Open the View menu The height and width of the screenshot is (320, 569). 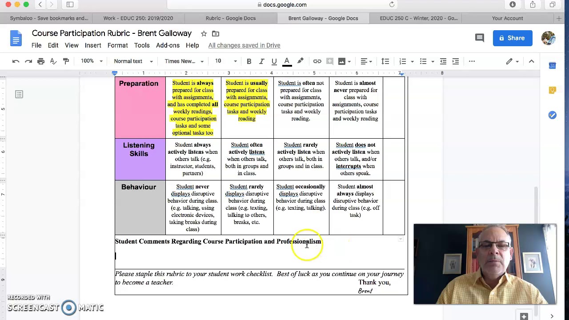tap(72, 45)
